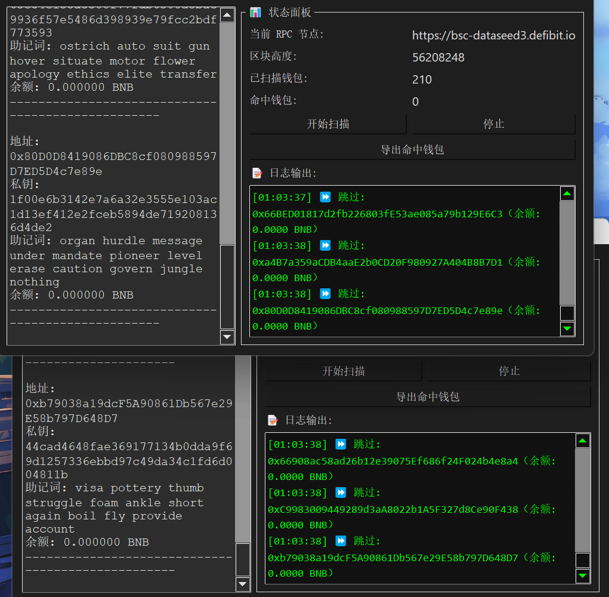Screen dimensions: 609x597
Task: Click the log output notepad icon in front window
Action: [x=257, y=173]
